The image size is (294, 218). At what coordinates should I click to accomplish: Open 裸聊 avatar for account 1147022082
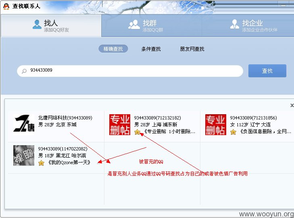(x=24, y=155)
